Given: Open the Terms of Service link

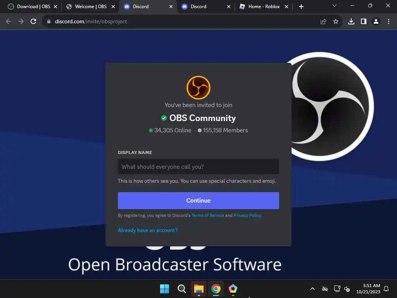Looking at the screenshot, I should (x=208, y=215).
